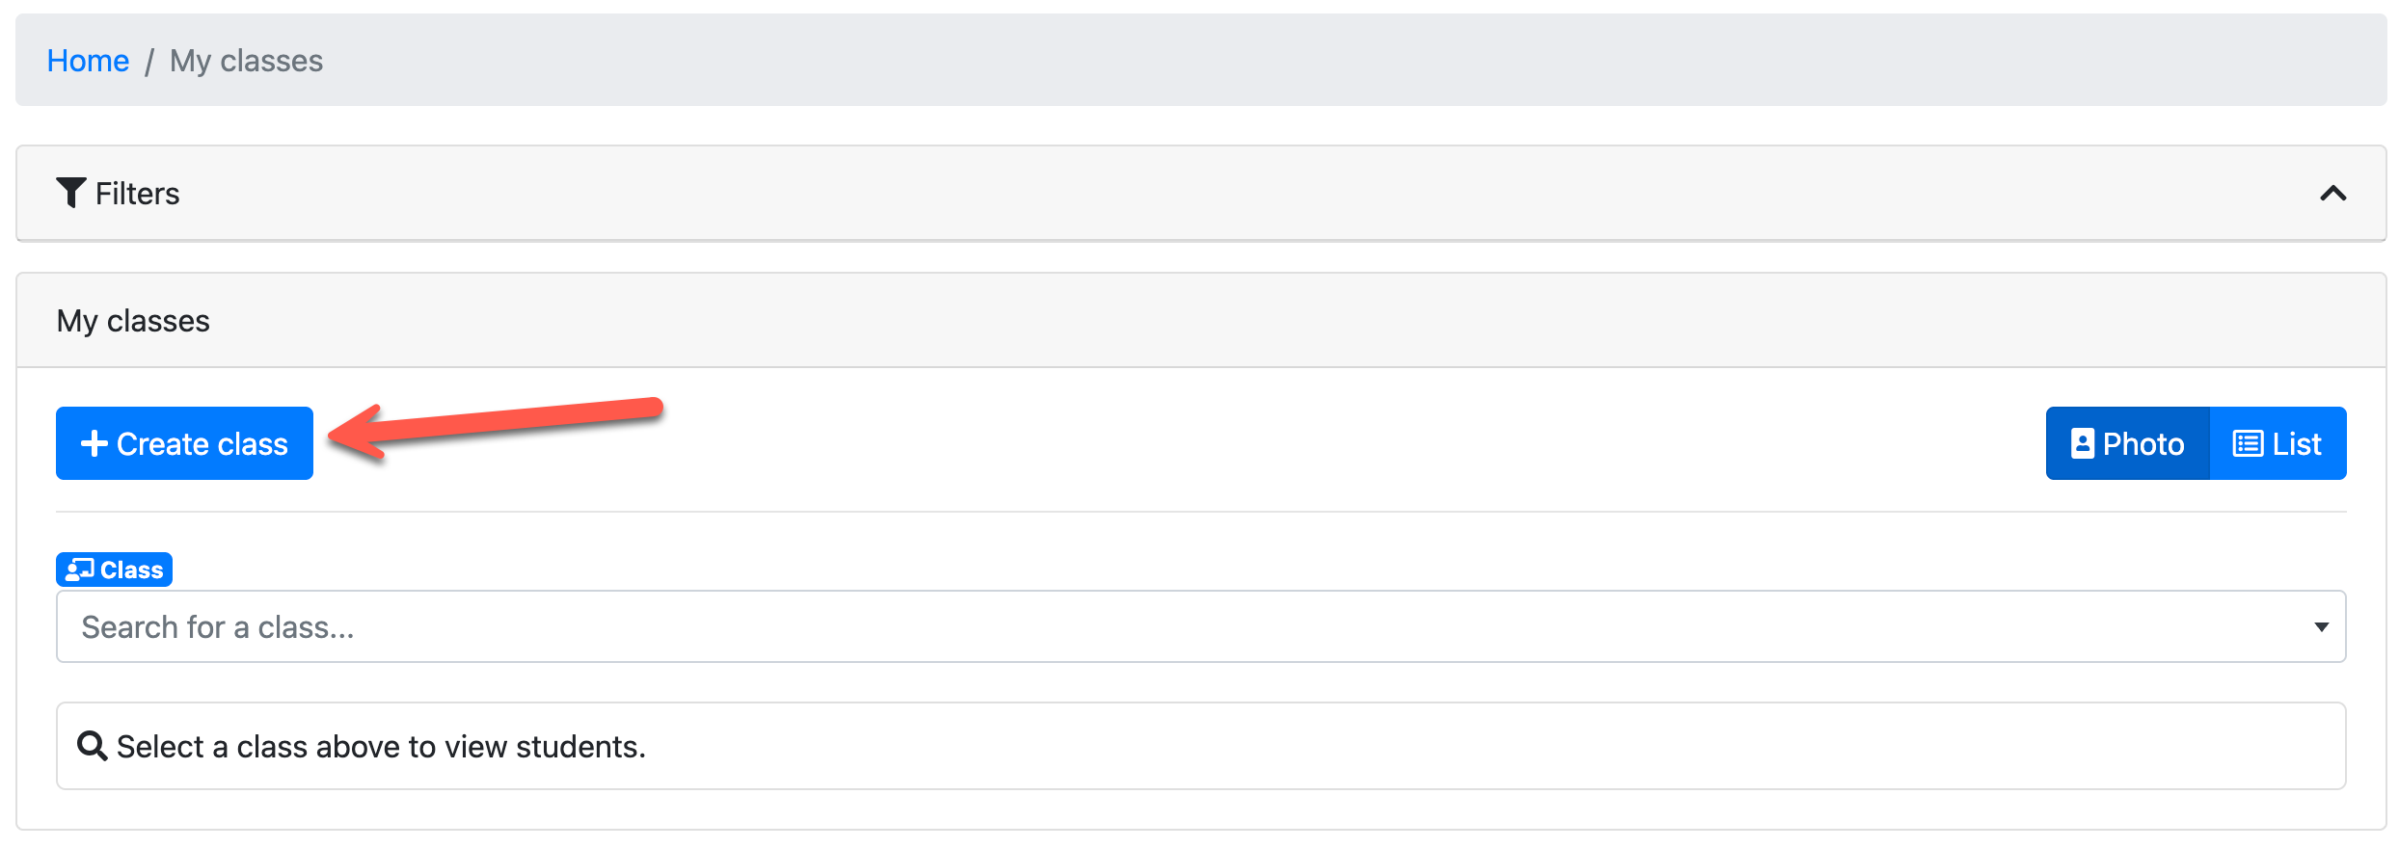Screen dimensions: 2399x848
Task: Click the teacher icon in Class badge
Action: click(x=79, y=570)
